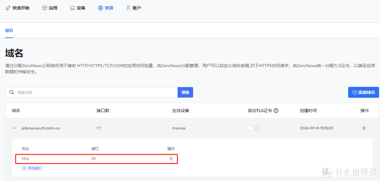Select the 资源 menu item
This screenshot has width=380, height=181.
tap(106, 8)
